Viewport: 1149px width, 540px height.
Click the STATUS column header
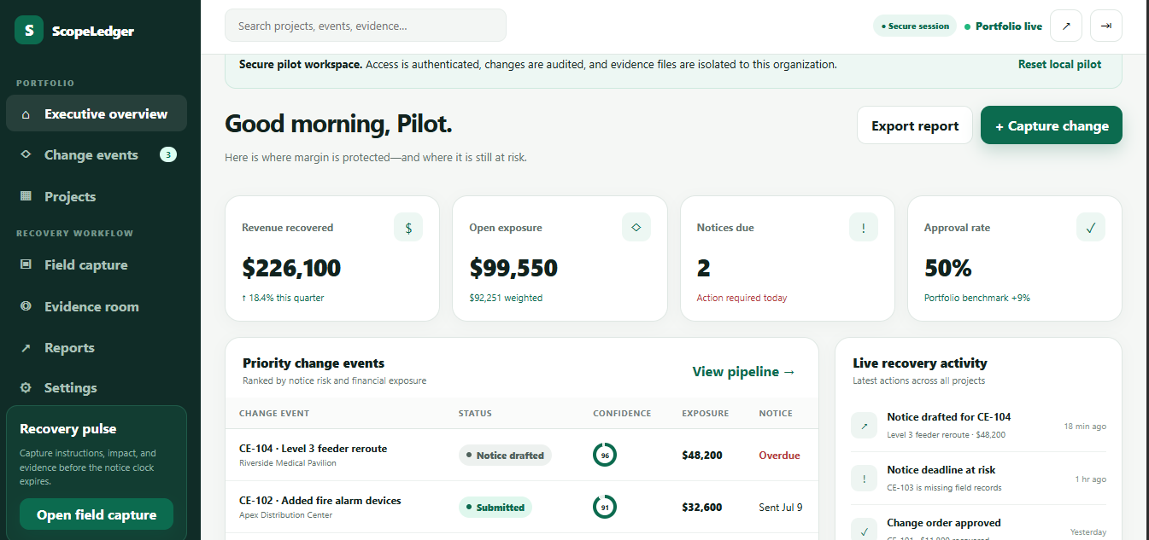coord(475,414)
